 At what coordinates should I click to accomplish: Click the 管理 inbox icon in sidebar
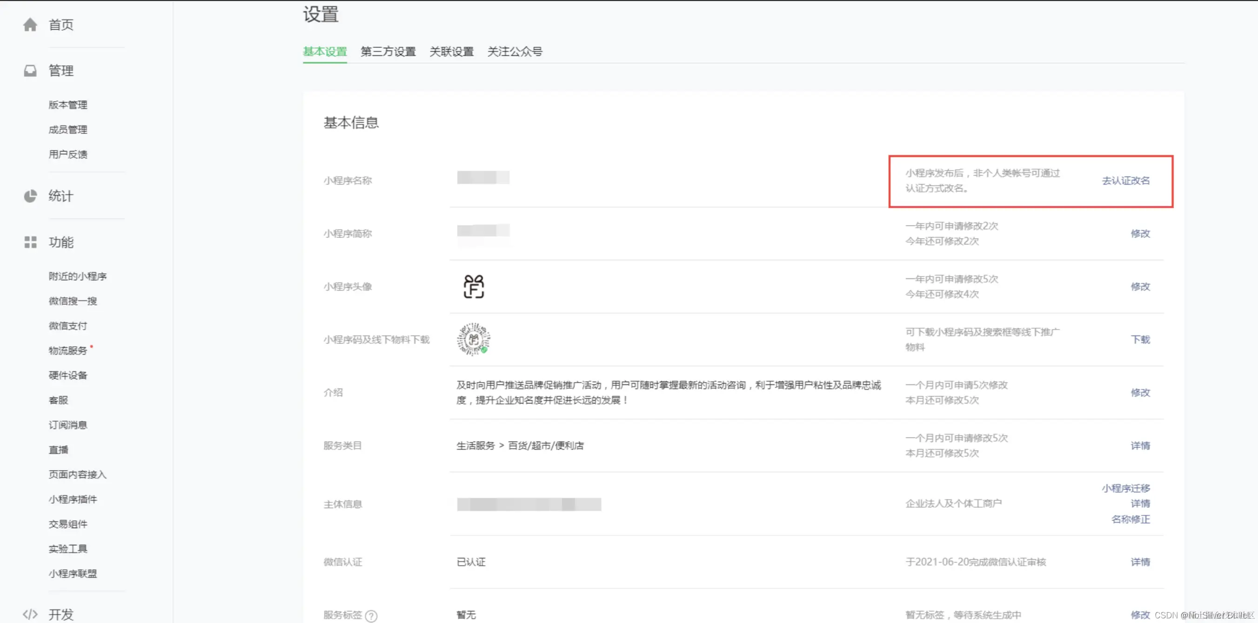tap(30, 70)
